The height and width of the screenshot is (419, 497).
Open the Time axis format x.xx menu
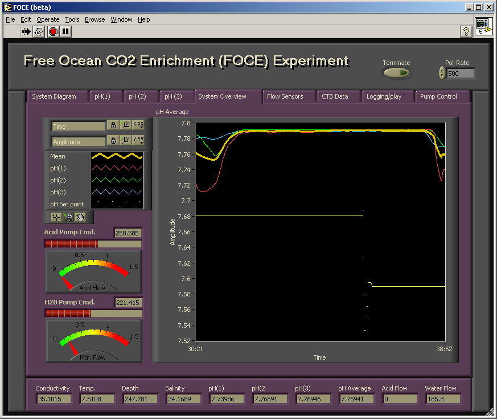(x=138, y=125)
